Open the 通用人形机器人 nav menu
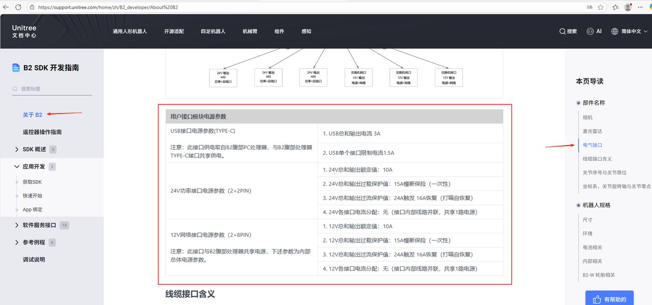Image resolution: width=652 pixels, height=305 pixels. coord(130,32)
